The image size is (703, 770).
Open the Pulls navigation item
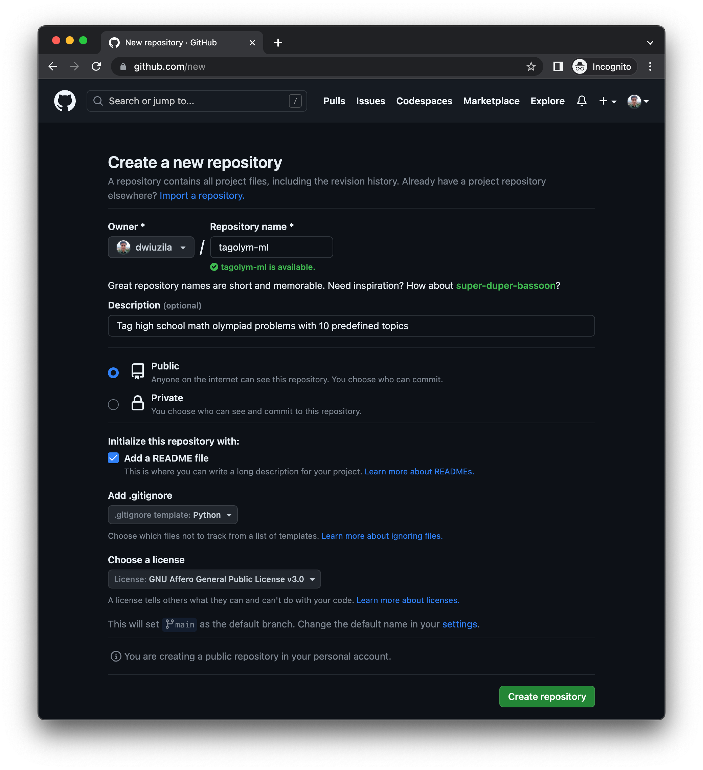pyautogui.click(x=334, y=101)
